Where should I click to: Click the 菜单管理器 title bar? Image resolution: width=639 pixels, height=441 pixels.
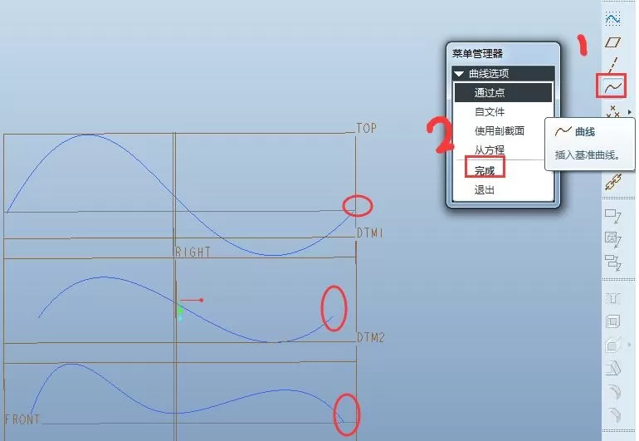(x=503, y=53)
